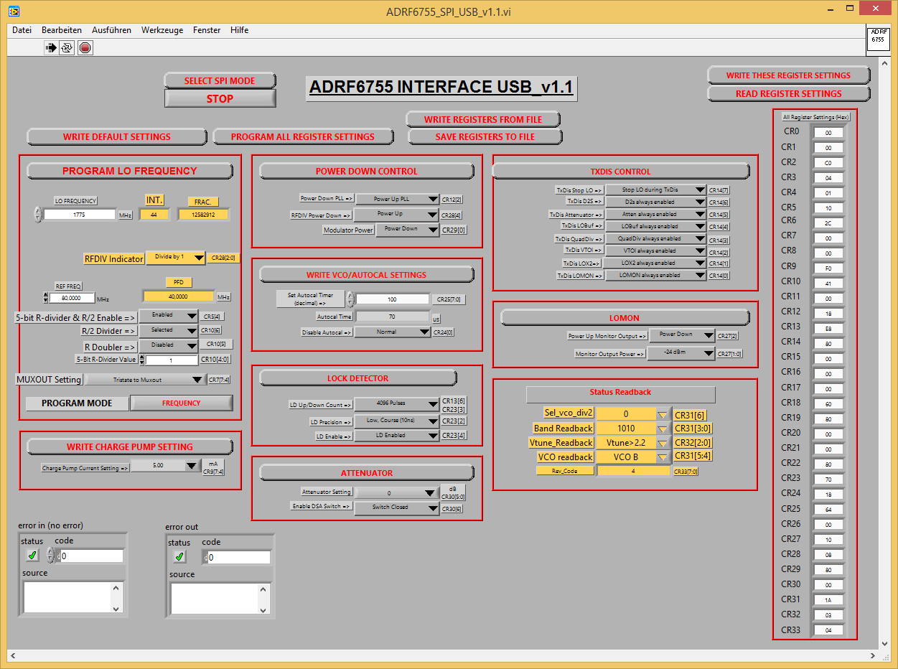Screen dimensions: 898x669
Task: Open the RFDIV Indicator dropdown
Action: click(x=176, y=258)
